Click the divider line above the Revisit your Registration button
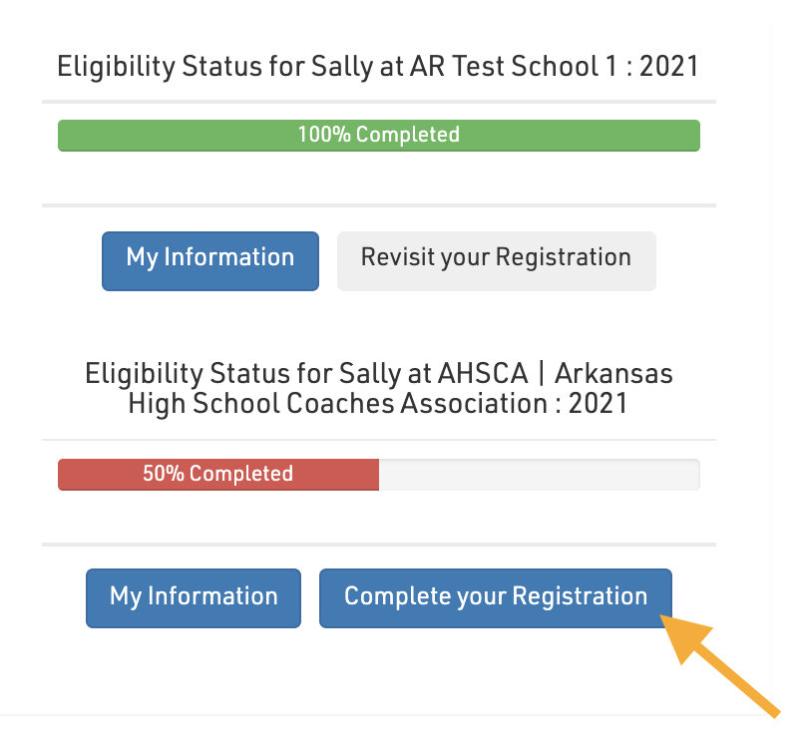Viewport: 806px width, 740px height. tap(378, 205)
